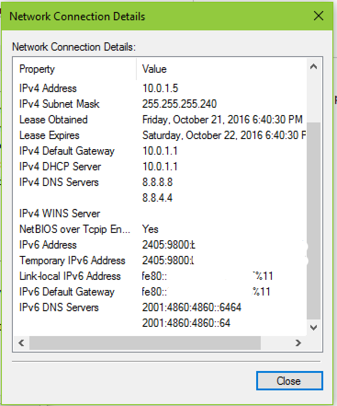Click the 8.8.8.8 DNS server value

click(x=157, y=182)
